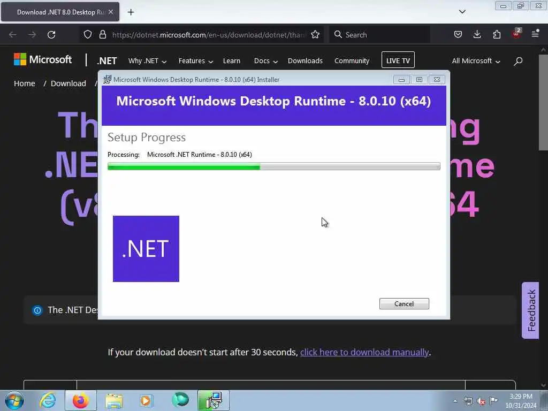Click the Firefox Search box
This screenshot has height=411, width=548.
[380, 35]
